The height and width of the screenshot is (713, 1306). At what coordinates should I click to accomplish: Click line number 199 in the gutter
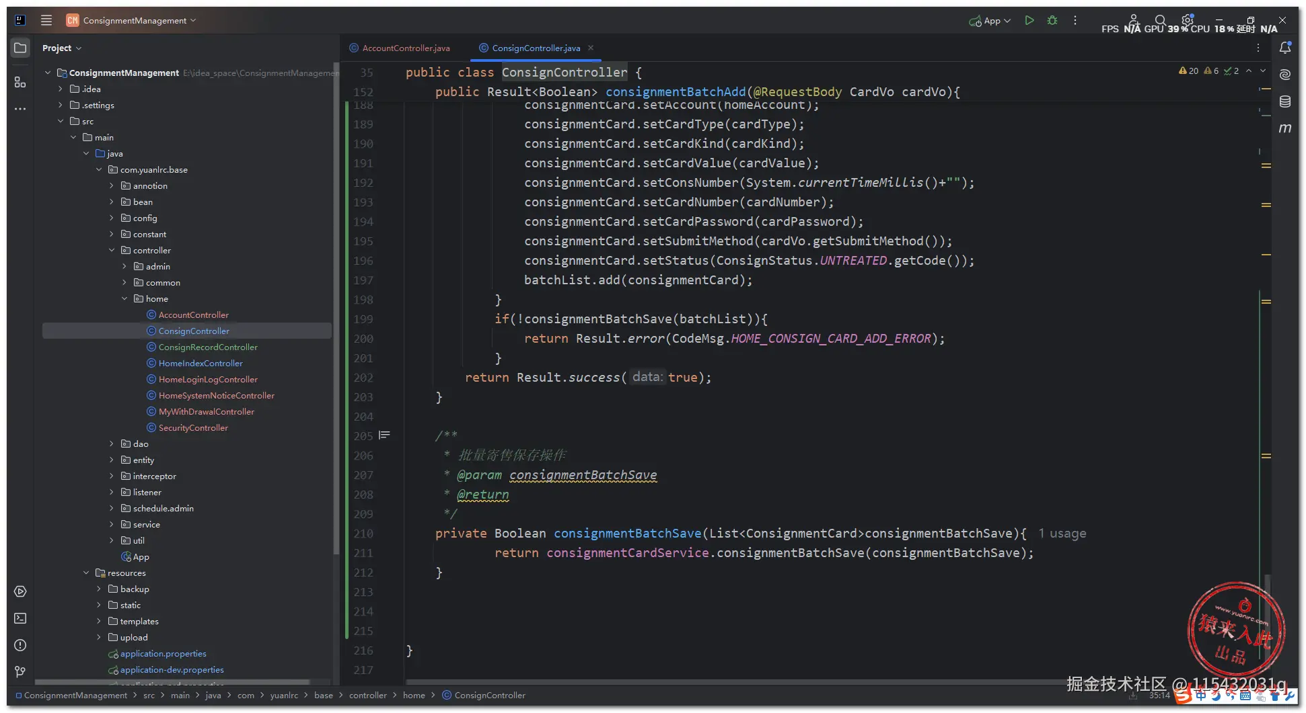[x=363, y=319]
